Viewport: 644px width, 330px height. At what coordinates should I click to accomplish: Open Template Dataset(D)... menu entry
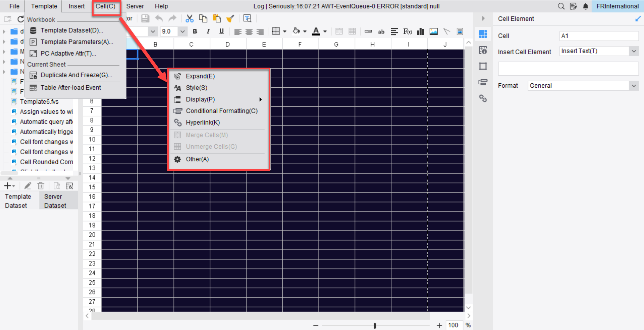pos(72,30)
